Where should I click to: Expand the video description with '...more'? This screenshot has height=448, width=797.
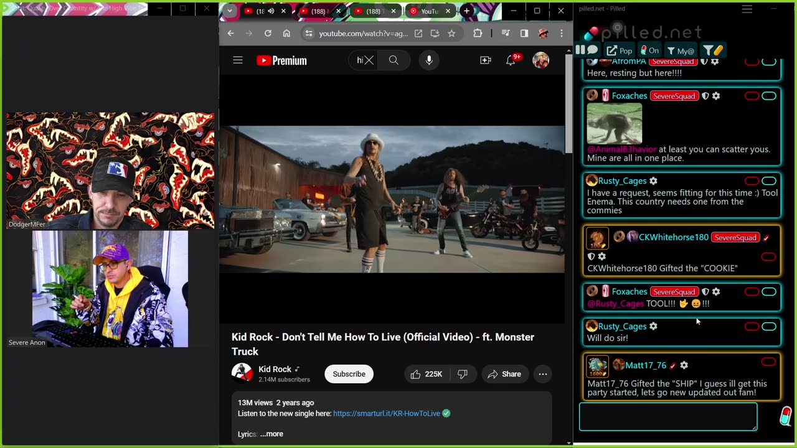coord(271,434)
